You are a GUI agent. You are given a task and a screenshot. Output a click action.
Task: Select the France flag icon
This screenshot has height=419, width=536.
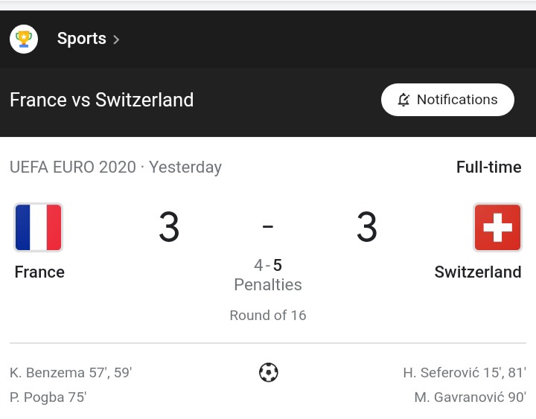pyautogui.click(x=38, y=227)
